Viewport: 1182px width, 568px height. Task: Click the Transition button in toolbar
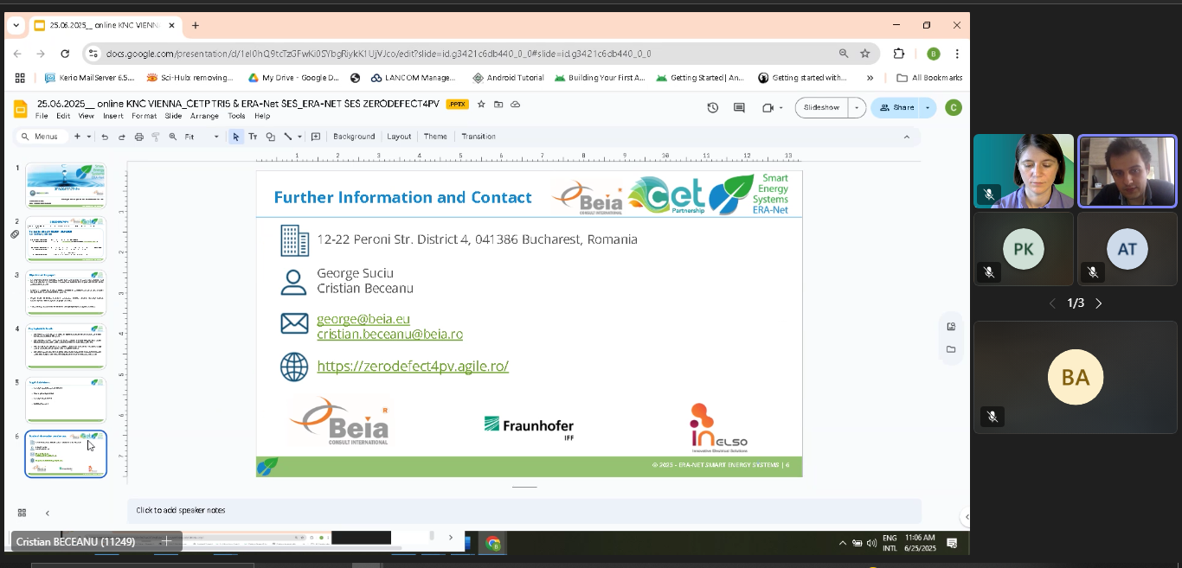(479, 137)
